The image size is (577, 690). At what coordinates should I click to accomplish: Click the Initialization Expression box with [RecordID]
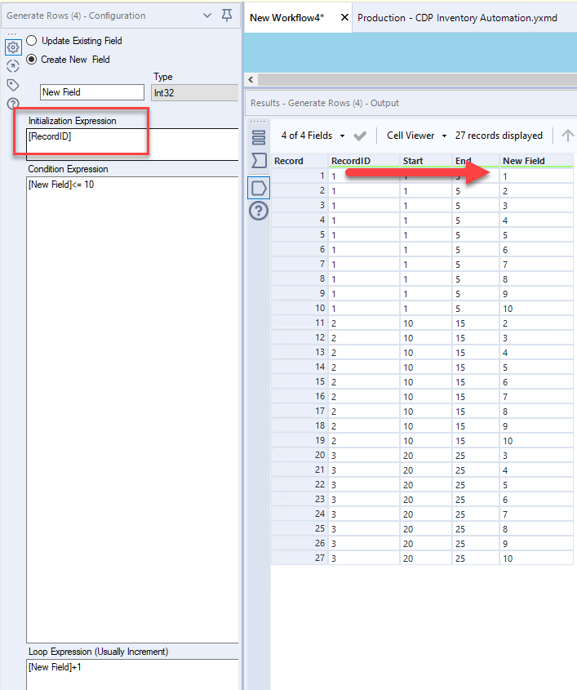tap(132, 145)
